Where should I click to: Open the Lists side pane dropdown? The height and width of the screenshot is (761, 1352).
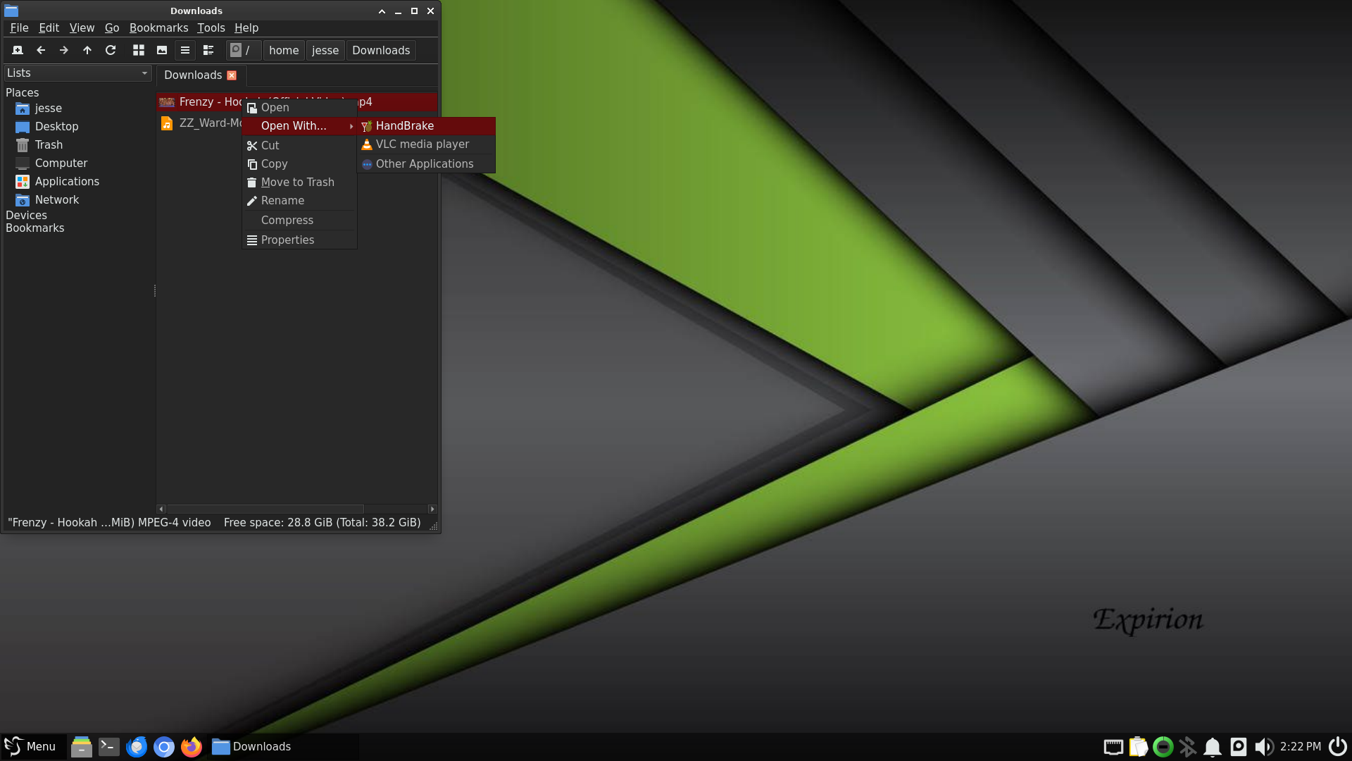[77, 73]
